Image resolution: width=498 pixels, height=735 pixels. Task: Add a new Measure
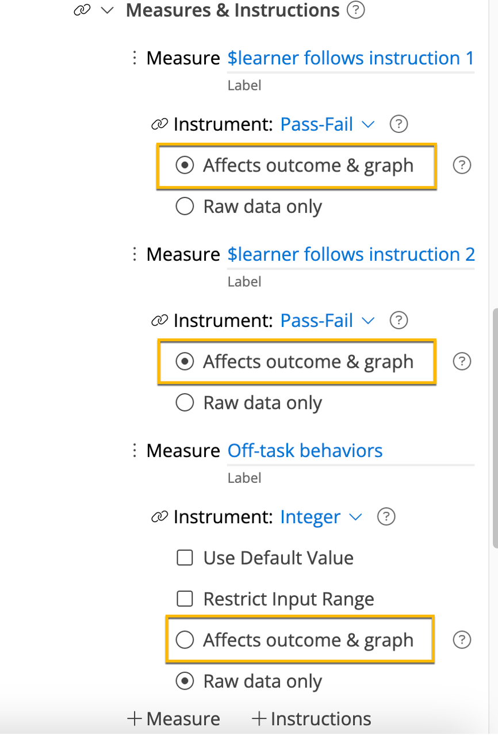tap(174, 718)
